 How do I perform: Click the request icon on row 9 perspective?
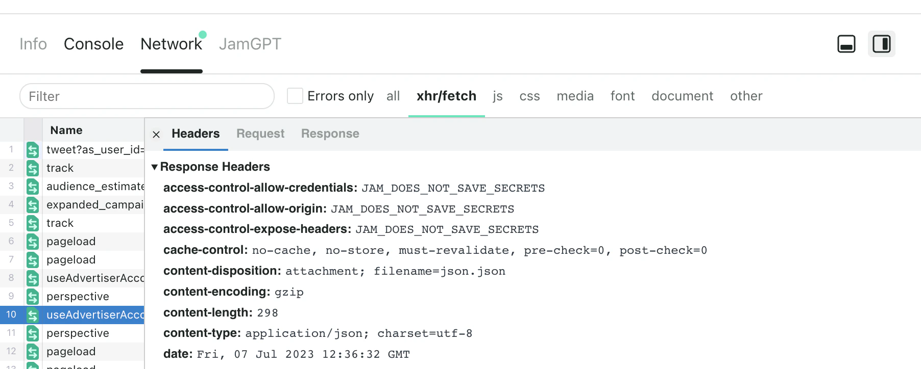pyautogui.click(x=33, y=297)
